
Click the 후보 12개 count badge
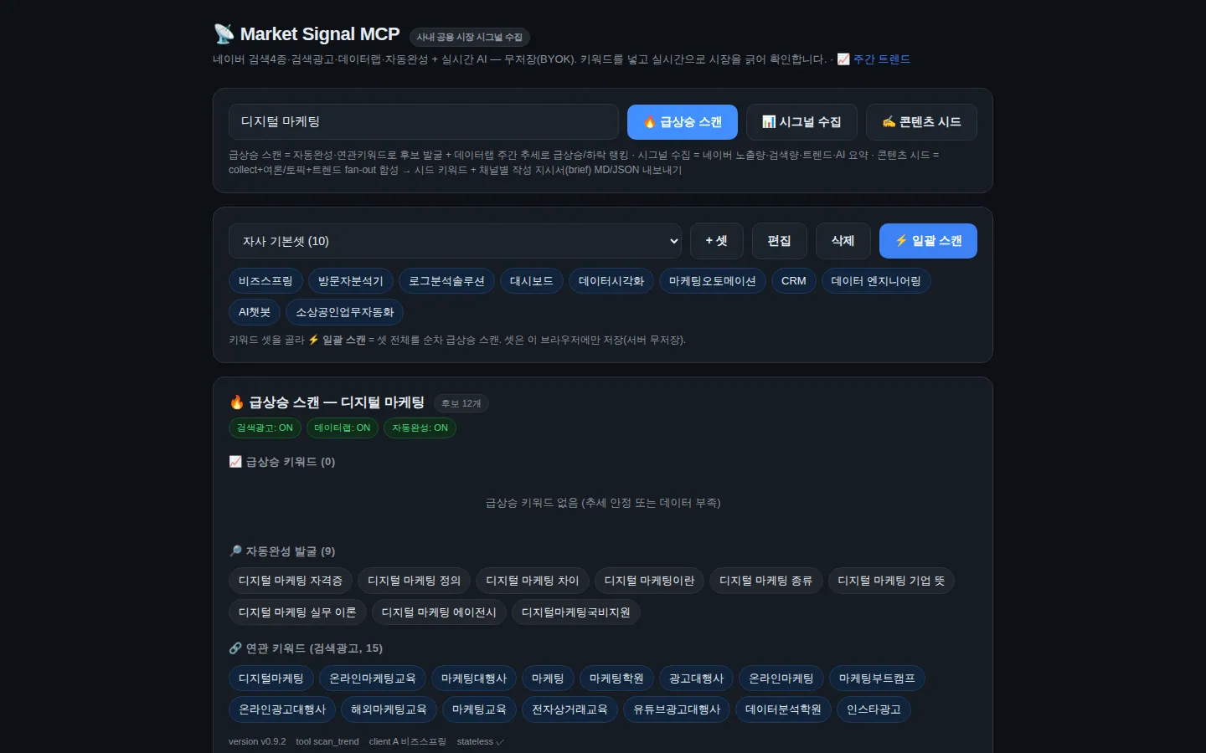click(461, 403)
